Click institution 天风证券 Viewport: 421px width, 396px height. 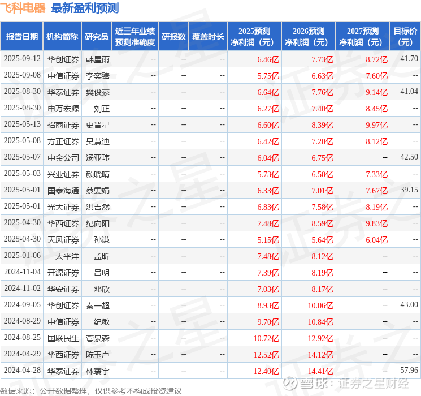pyautogui.click(x=63, y=240)
